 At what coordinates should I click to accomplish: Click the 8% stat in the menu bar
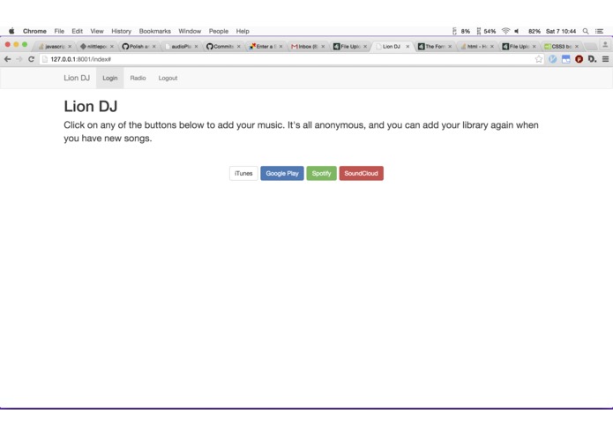pos(465,31)
